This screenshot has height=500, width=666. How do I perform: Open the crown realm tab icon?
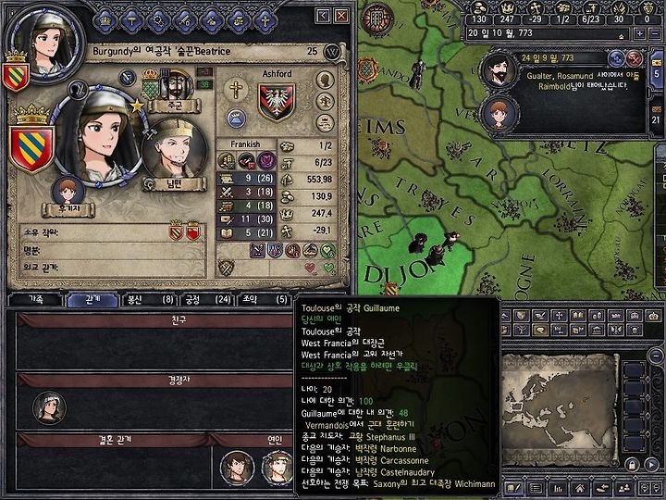pos(105,20)
